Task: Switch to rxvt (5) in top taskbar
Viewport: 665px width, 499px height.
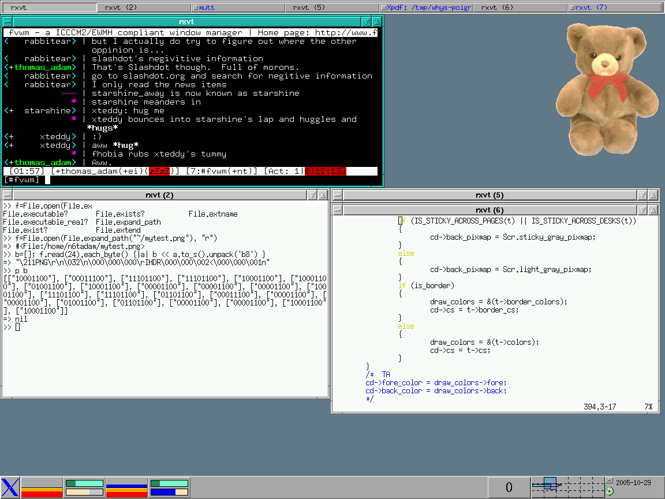Action: [x=332, y=7]
